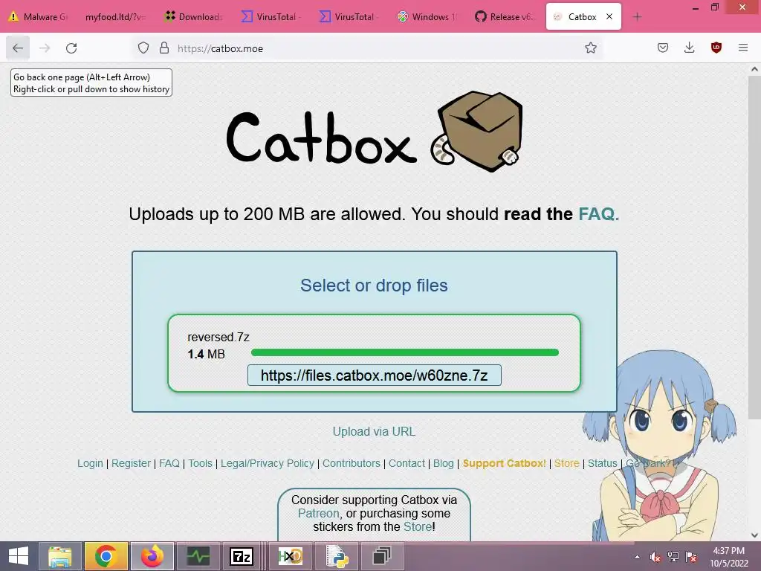
Task: Open the Login link
Action: coord(90,463)
